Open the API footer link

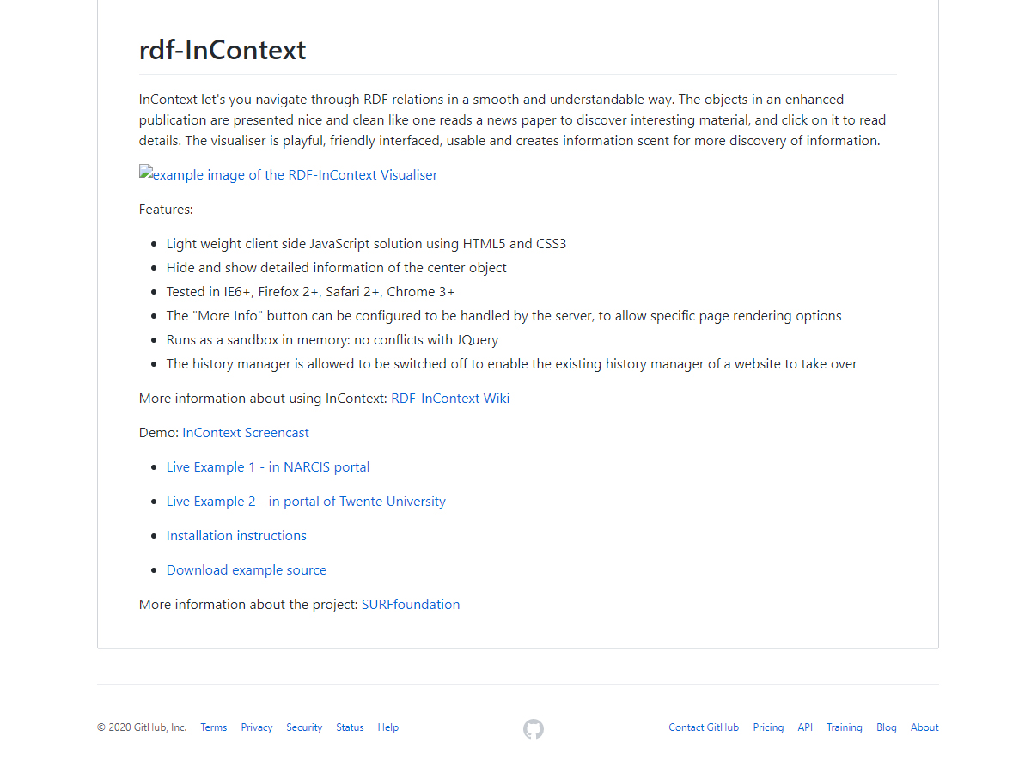pyautogui.click(x=805, y=727)
